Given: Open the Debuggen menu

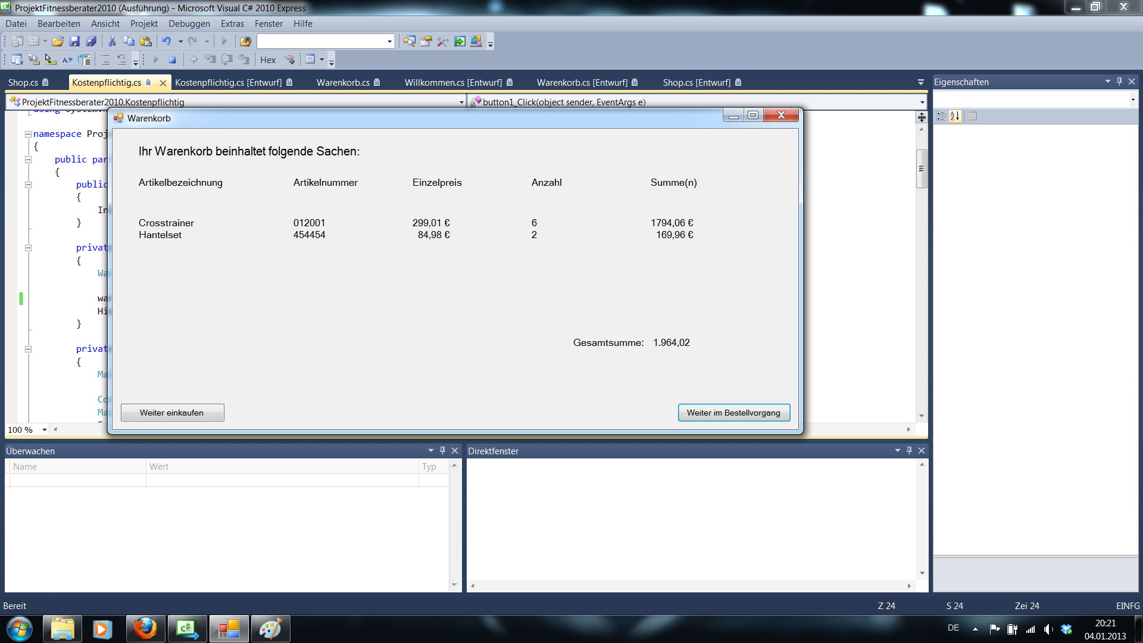Looking at the screenshot, I should coord(189,24).
